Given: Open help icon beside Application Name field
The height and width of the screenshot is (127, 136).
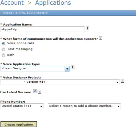Looking at the screenshot, I should tap(87, 28).
